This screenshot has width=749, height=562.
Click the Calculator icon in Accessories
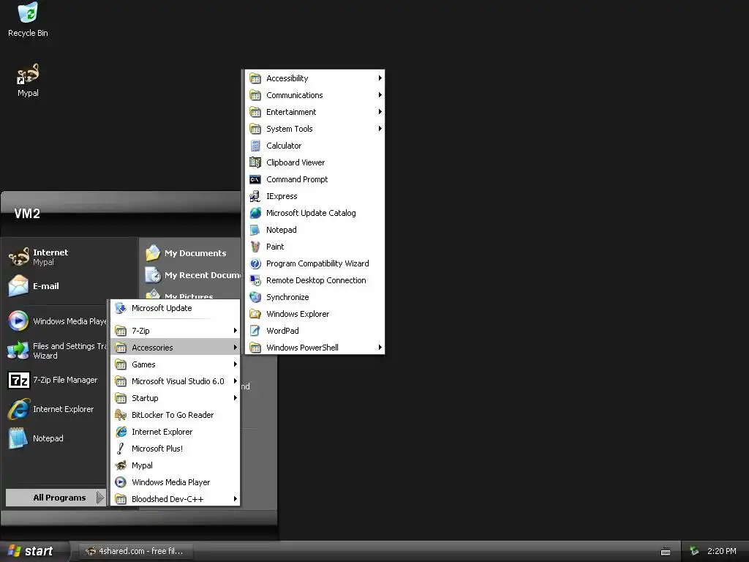[x=255, y=146]
